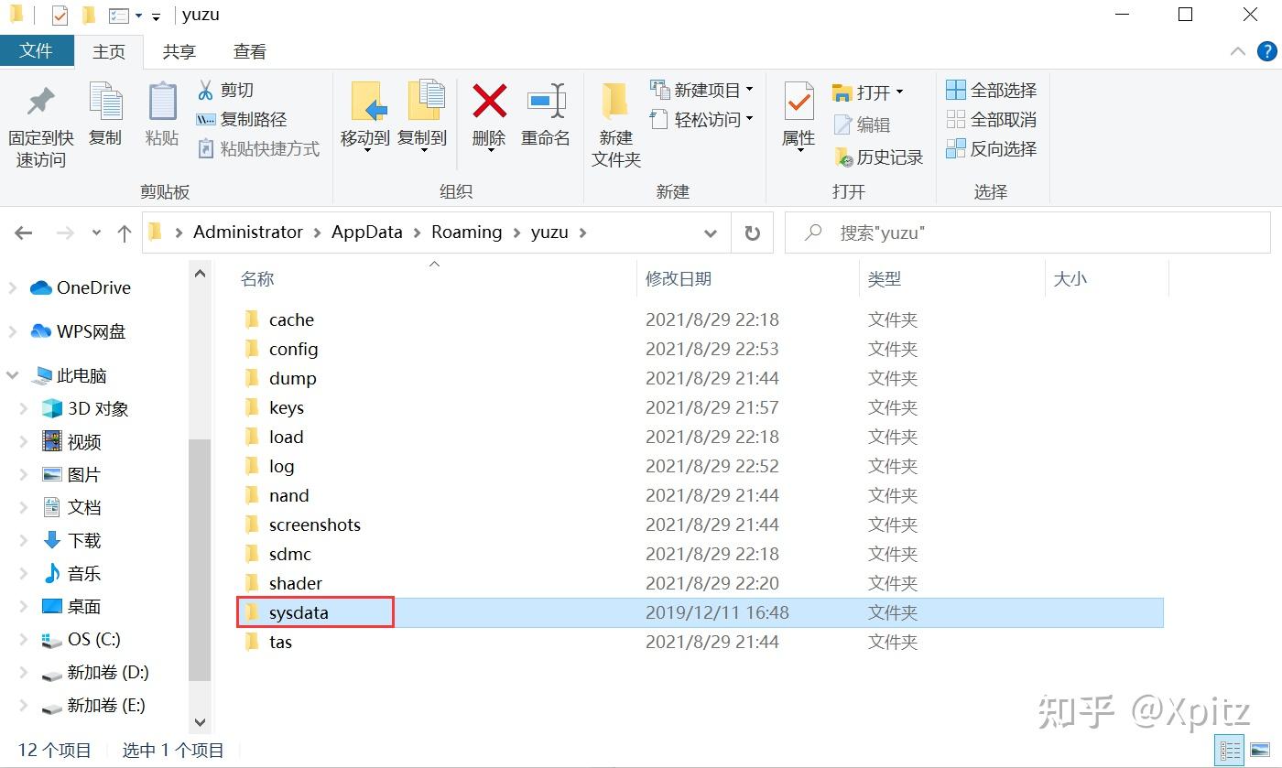This screenshot has height=768, width=1282.
Task: Select the 主页 (Home) ribbon tab
Action: [x=109, y=51]
